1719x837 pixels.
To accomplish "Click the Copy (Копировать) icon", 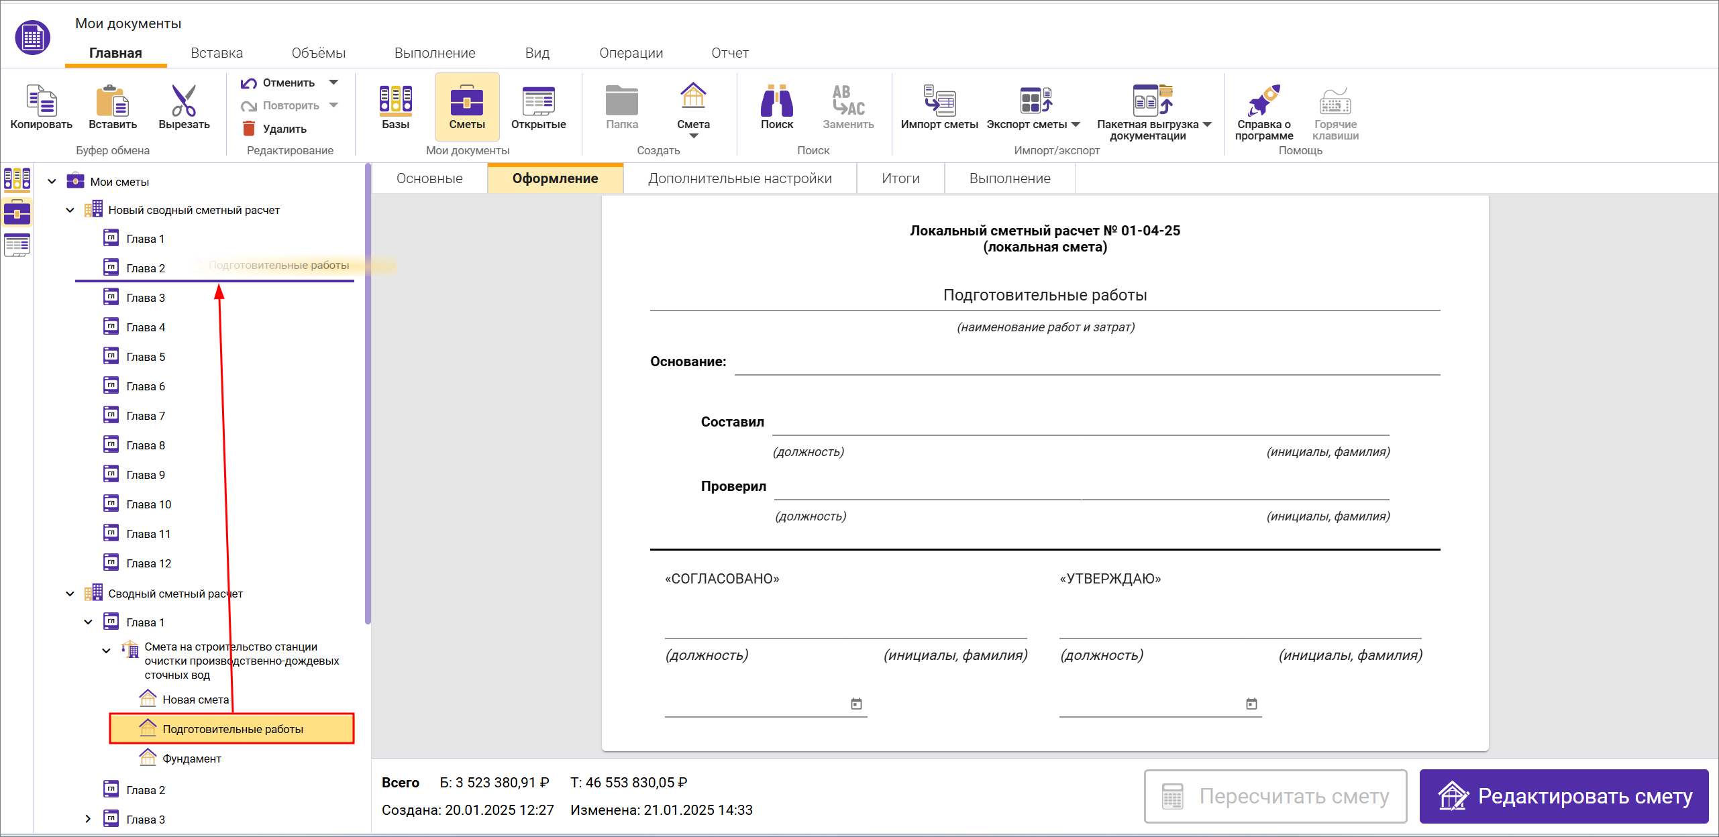I will (x=41, y=101).
